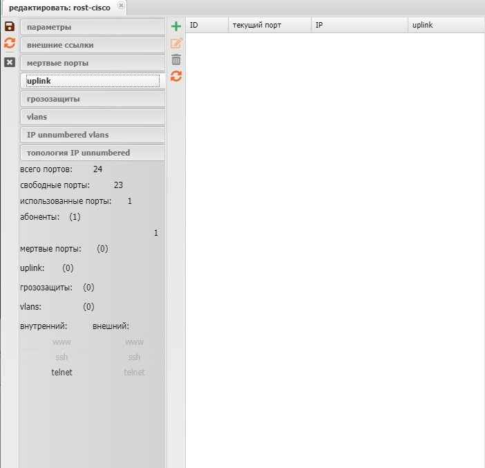The width and height of the screenshot is (485, 468).
Task: Click the refresh icon below the save icon
Action: click(10, 43)
